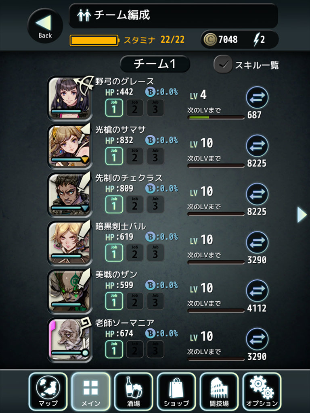Screen dimensions: 310x413
Task: Swap out 光槍のサマサ with the exchange icon
Action: pos(257,146)
